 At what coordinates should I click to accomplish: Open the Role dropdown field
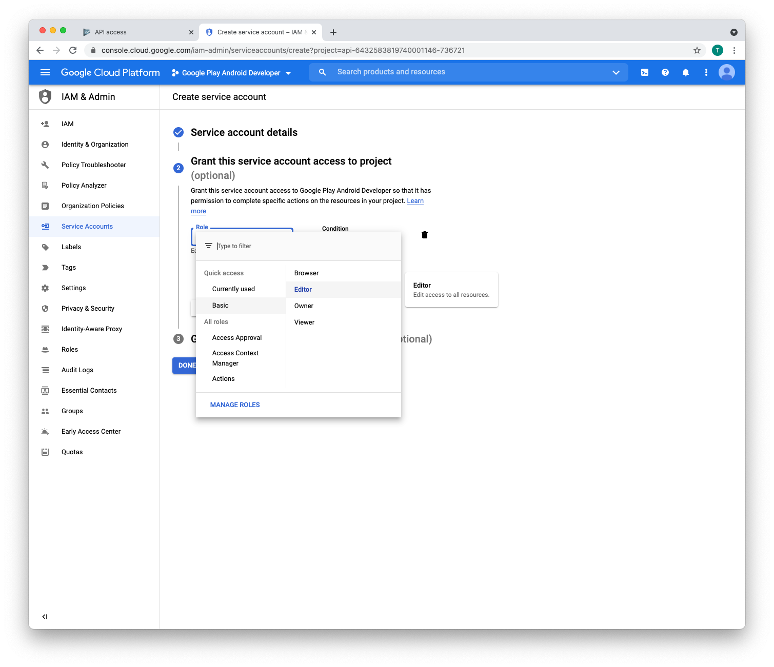242,237
